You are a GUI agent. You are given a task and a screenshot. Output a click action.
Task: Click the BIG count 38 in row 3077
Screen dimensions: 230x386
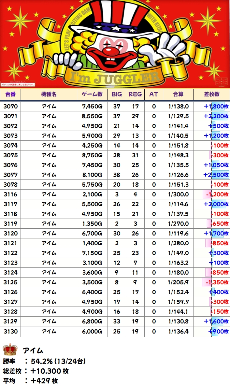point(117,175)
